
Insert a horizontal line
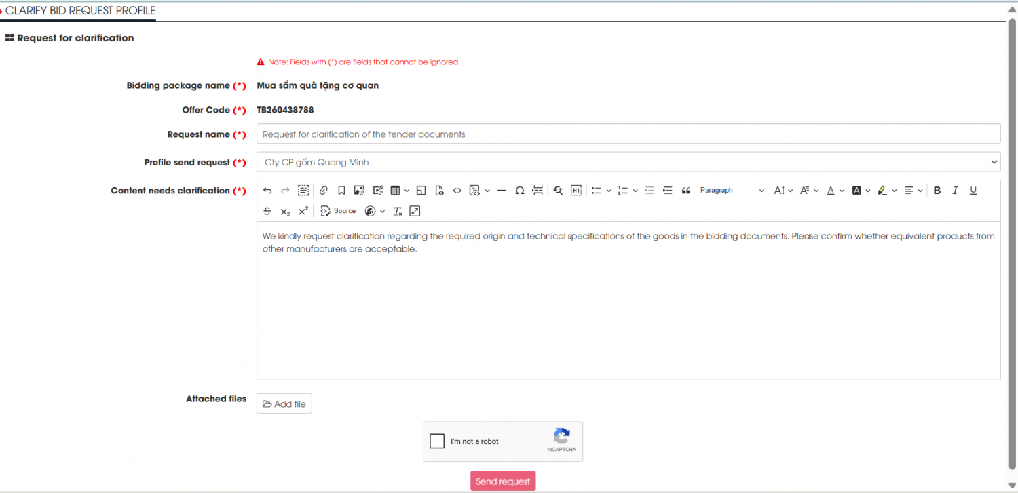click(x=502, y=191)
